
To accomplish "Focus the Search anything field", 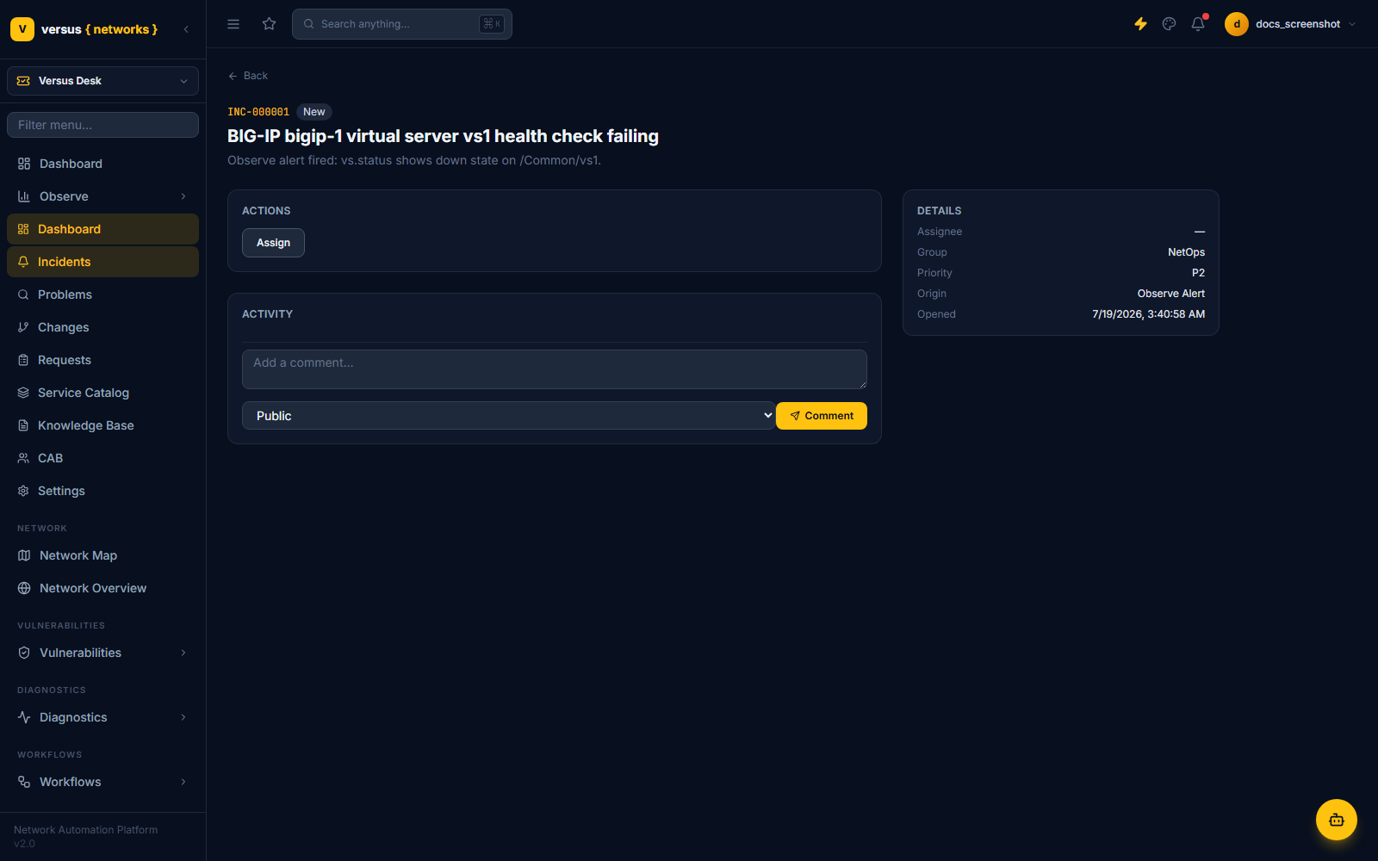I will click(402, 24).
